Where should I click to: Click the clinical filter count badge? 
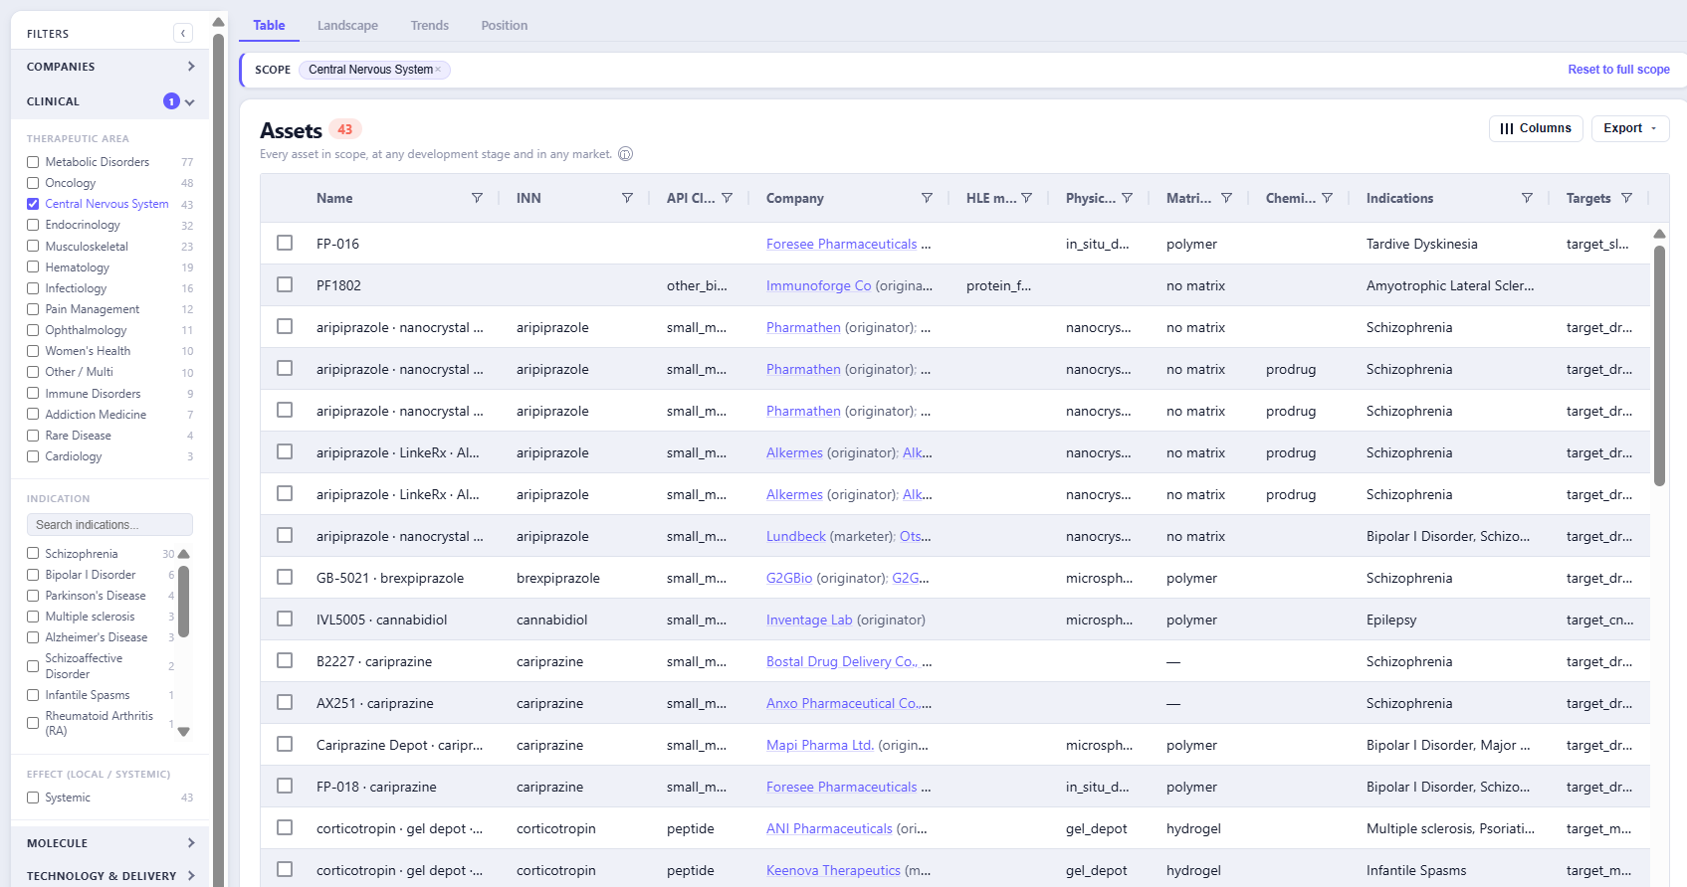pos(171,101)
